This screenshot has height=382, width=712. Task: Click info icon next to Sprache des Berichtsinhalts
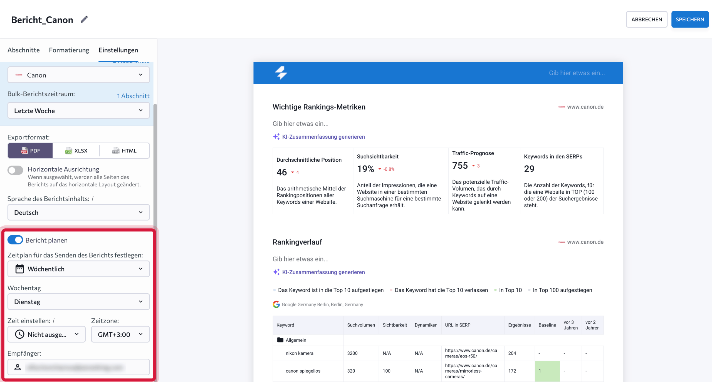pos(93,199)
